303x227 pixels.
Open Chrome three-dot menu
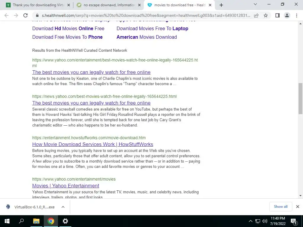pos(296,15)
